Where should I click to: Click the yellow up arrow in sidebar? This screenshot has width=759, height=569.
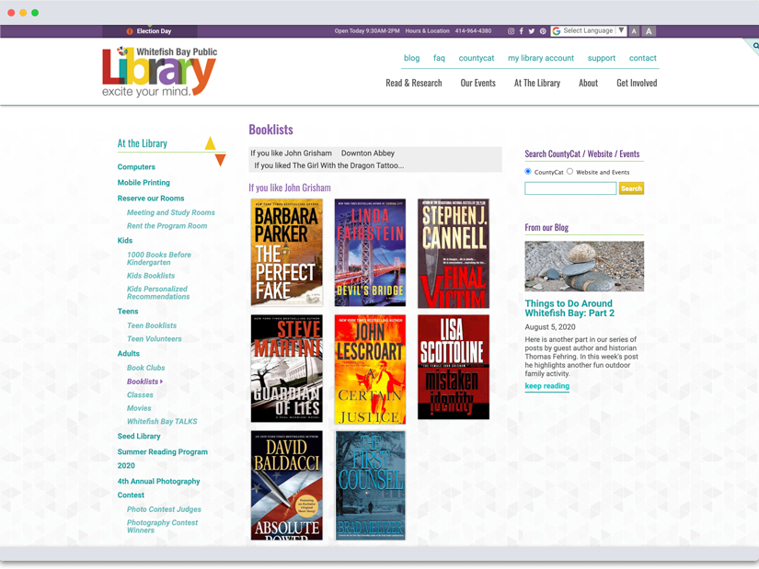click(211, 143)
